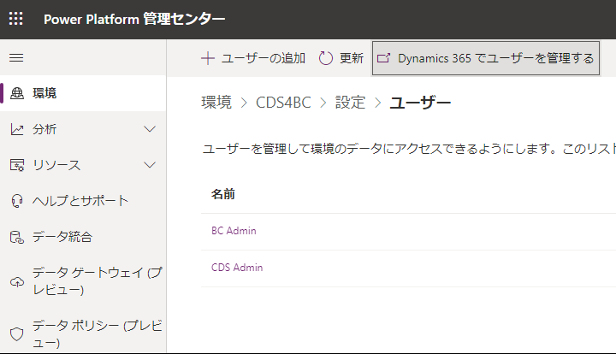Viewport: 616px width, 354px height.
Task: Select 環境 in the sidebar
Action: (x=83, y=93)
